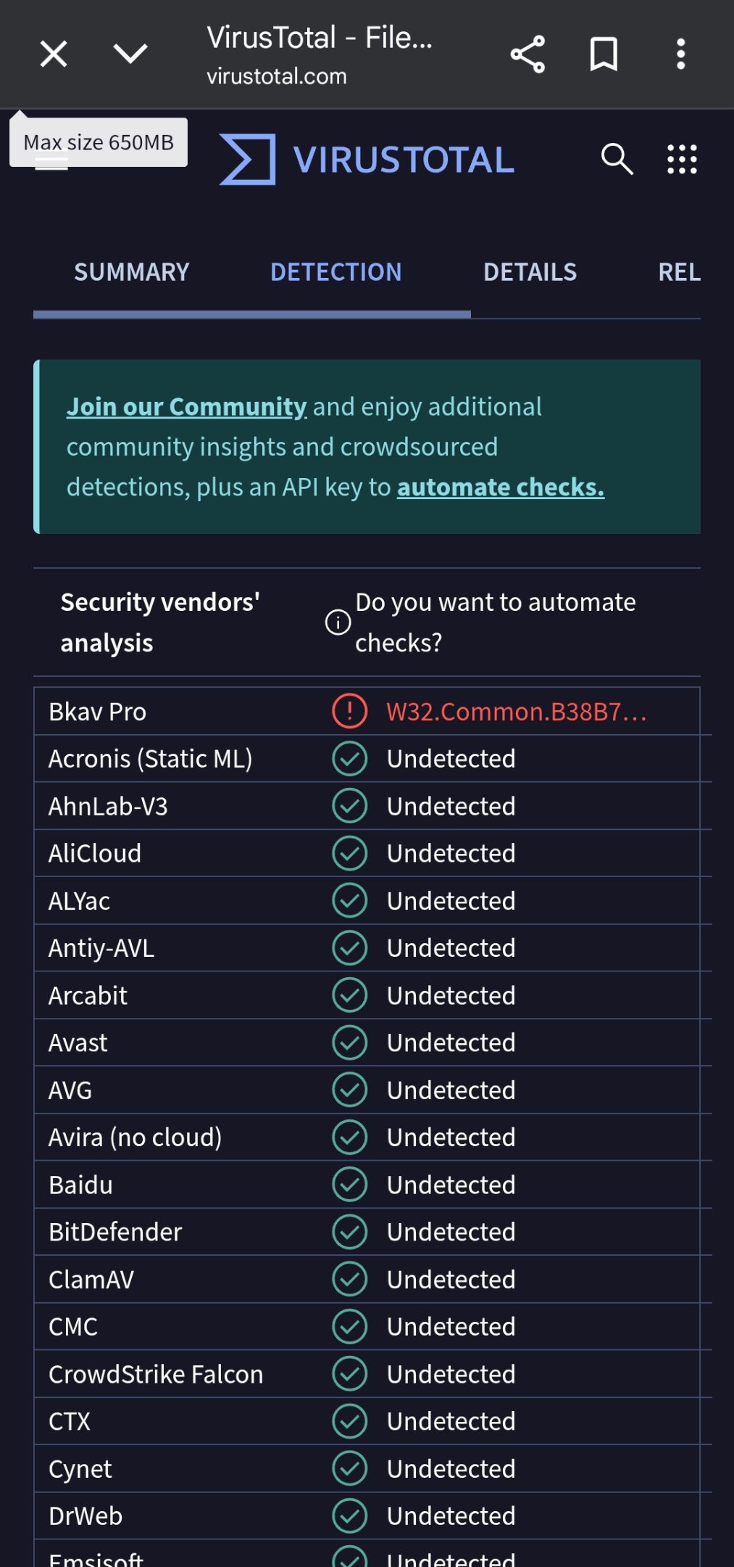Bookmark this page with the bookmark icon
This screenshot has width=734, height=1567.
pos(604,54)
